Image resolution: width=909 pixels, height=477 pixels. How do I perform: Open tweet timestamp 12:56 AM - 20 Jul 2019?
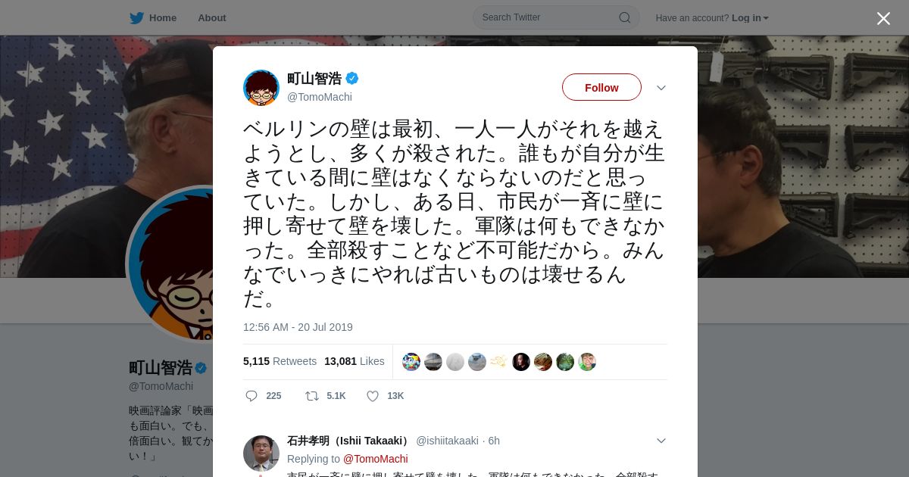pyautogui.click(x=298, y=327)
